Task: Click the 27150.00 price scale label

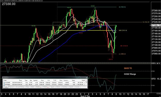Action: [156, 36]
